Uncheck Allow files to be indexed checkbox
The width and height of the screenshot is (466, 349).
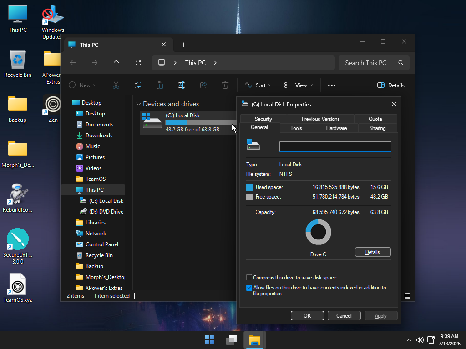(x=249, y=288)
